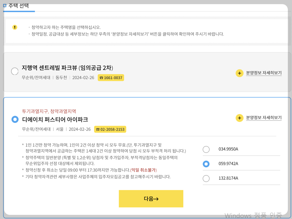Click phone number badge 1661-0037
The height and width of the screenshot is (219, 292).
[111, 78]
